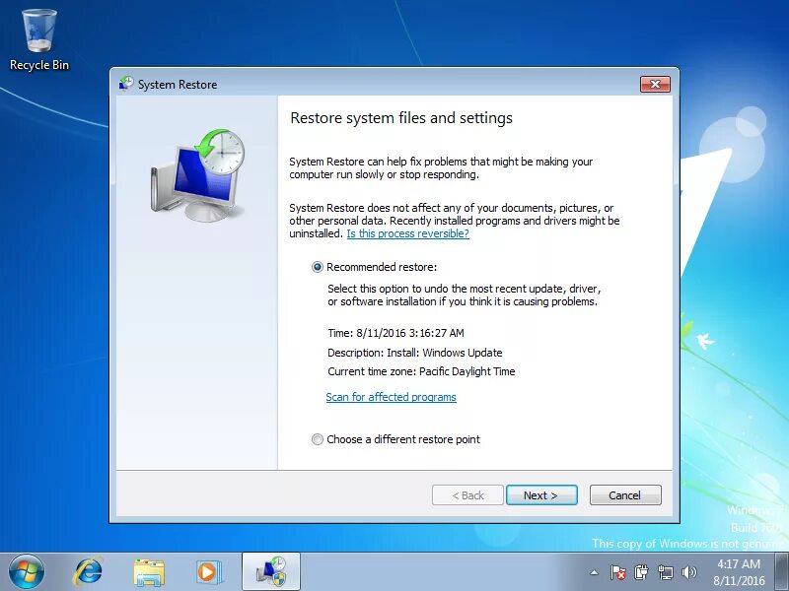The height and width of the screenshot is (591, 789).
Task: Click the Cancel button
Action: 625,495
